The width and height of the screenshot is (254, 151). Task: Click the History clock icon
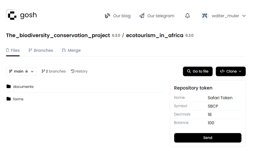point(73,71)
